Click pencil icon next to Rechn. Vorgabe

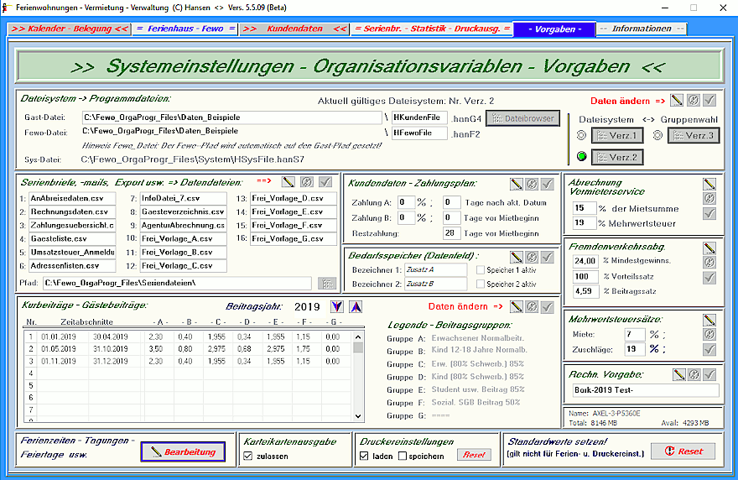(x=679, y=374)
